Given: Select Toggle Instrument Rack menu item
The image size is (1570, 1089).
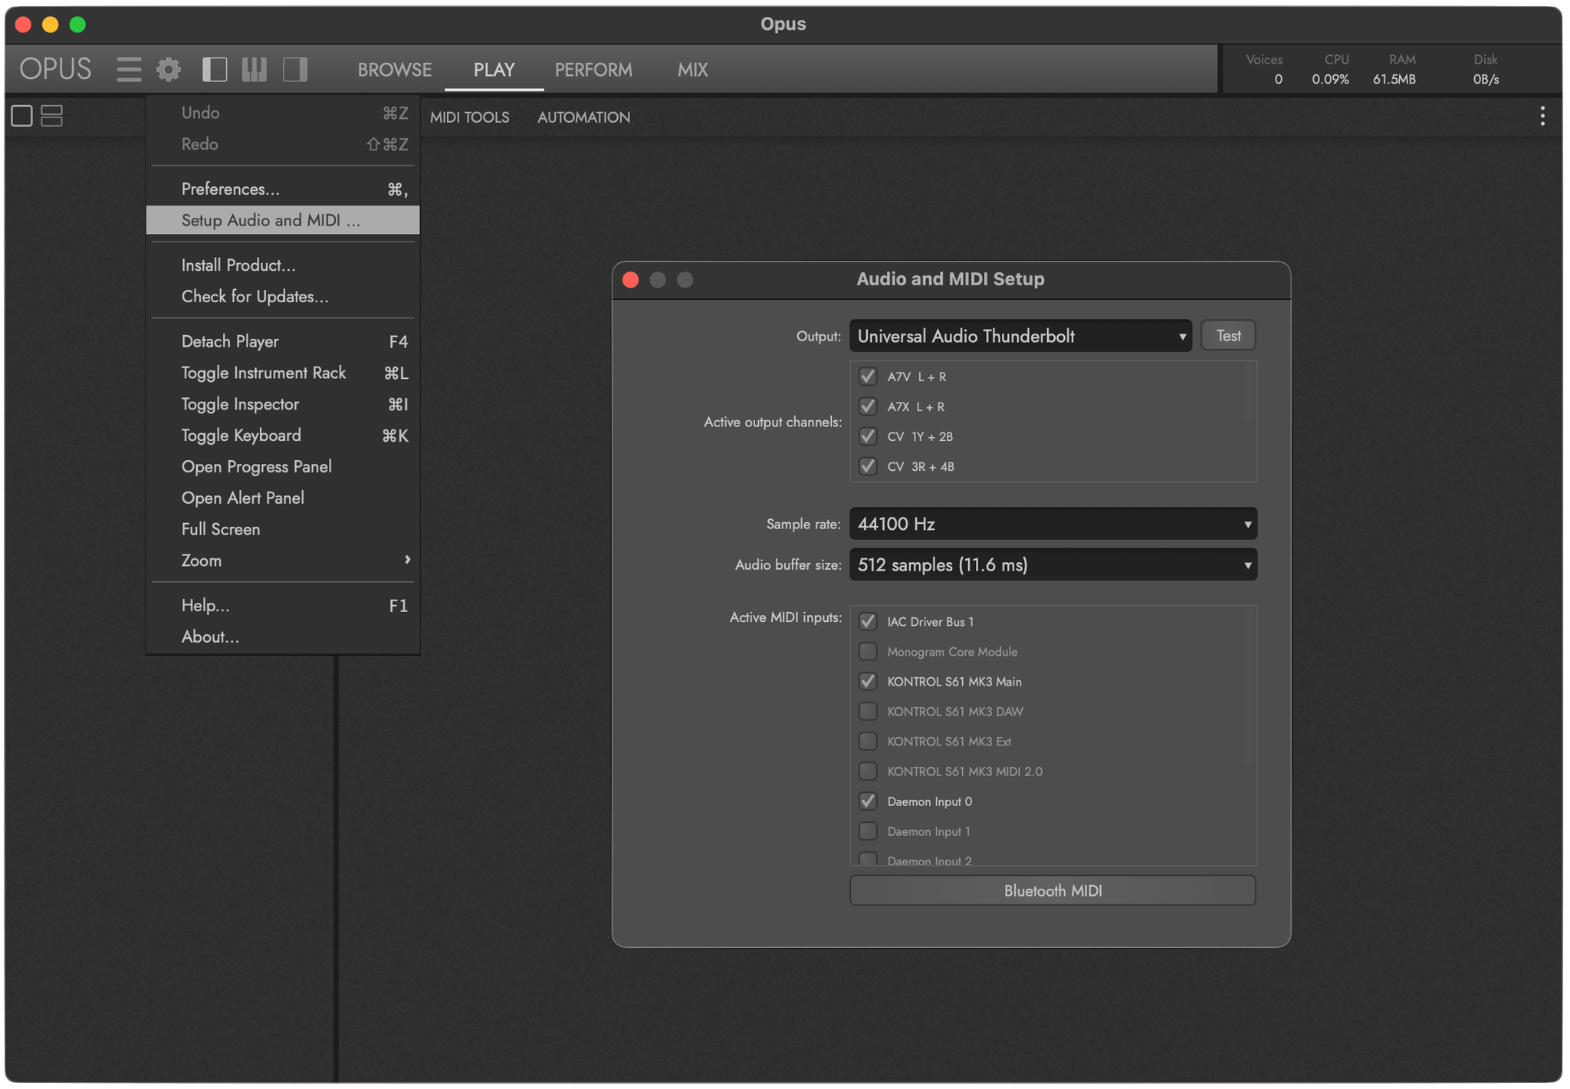Looking at the screenshot, I should pyautogui.click(x=283, y=373).
